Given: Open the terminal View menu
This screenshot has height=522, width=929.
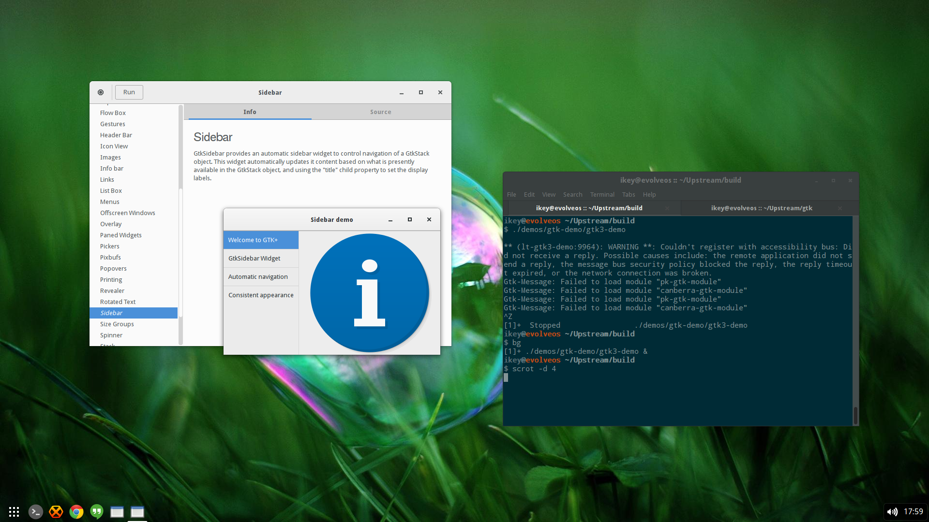Looking at the screenshot, I should [x=549, y=194].
